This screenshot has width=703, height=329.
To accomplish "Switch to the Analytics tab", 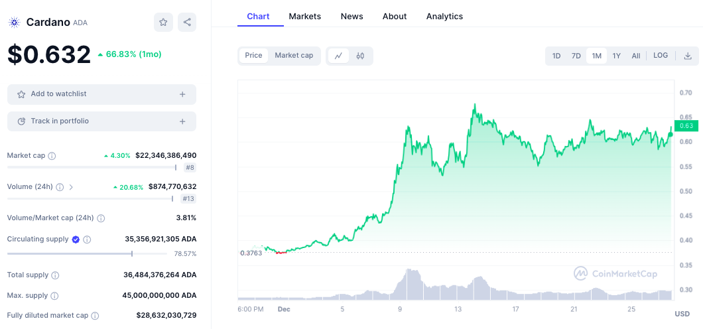I will (x=444, y=16).
